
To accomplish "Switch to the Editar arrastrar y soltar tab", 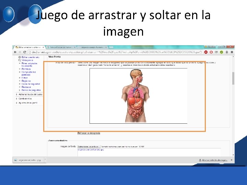I will [30, 47].
